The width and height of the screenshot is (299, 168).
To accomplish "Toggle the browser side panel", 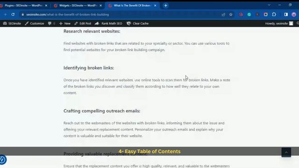I will [x=286, y=14].
